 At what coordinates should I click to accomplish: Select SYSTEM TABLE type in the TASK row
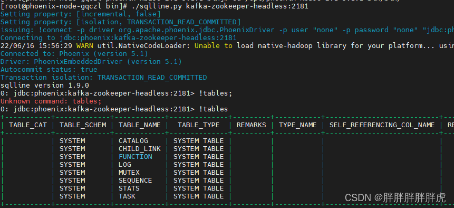[x=199, y=196]
